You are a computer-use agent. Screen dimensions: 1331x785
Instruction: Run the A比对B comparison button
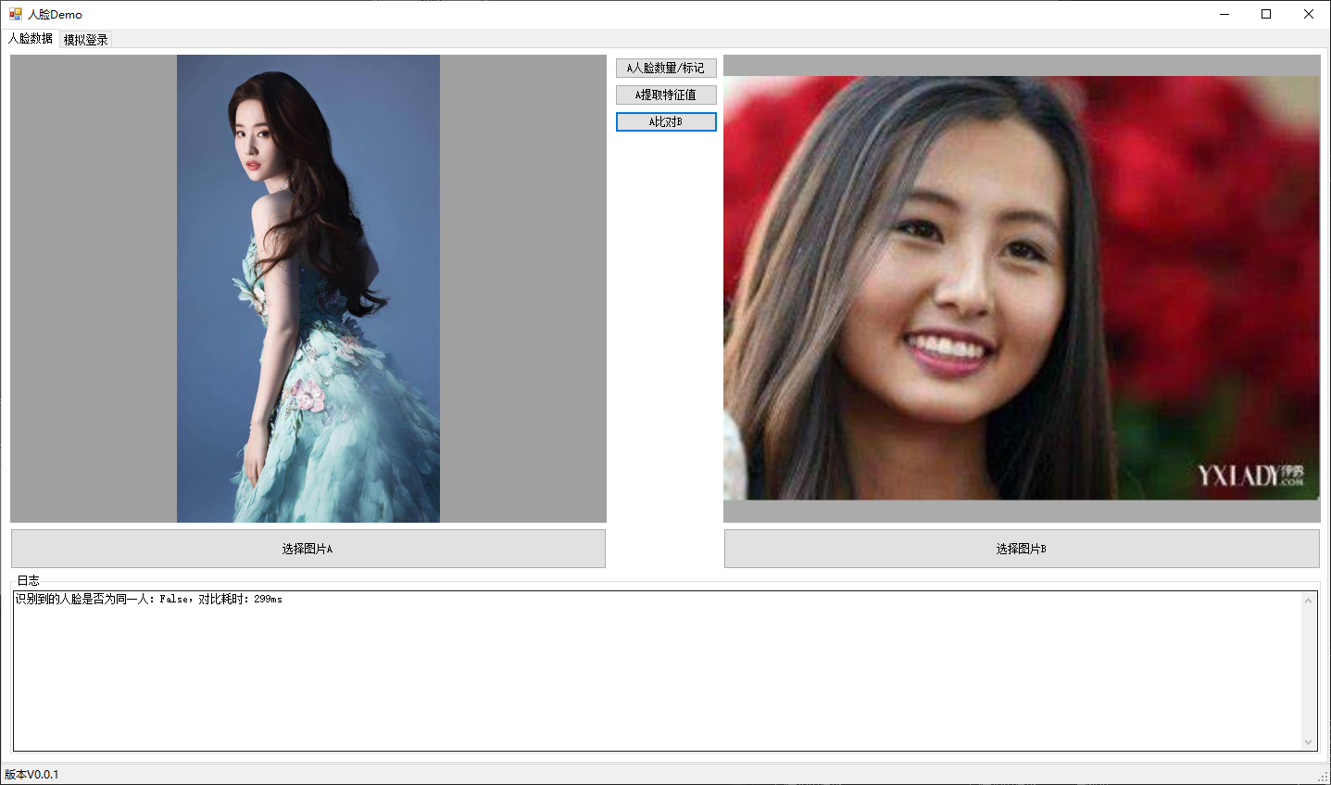666,121
